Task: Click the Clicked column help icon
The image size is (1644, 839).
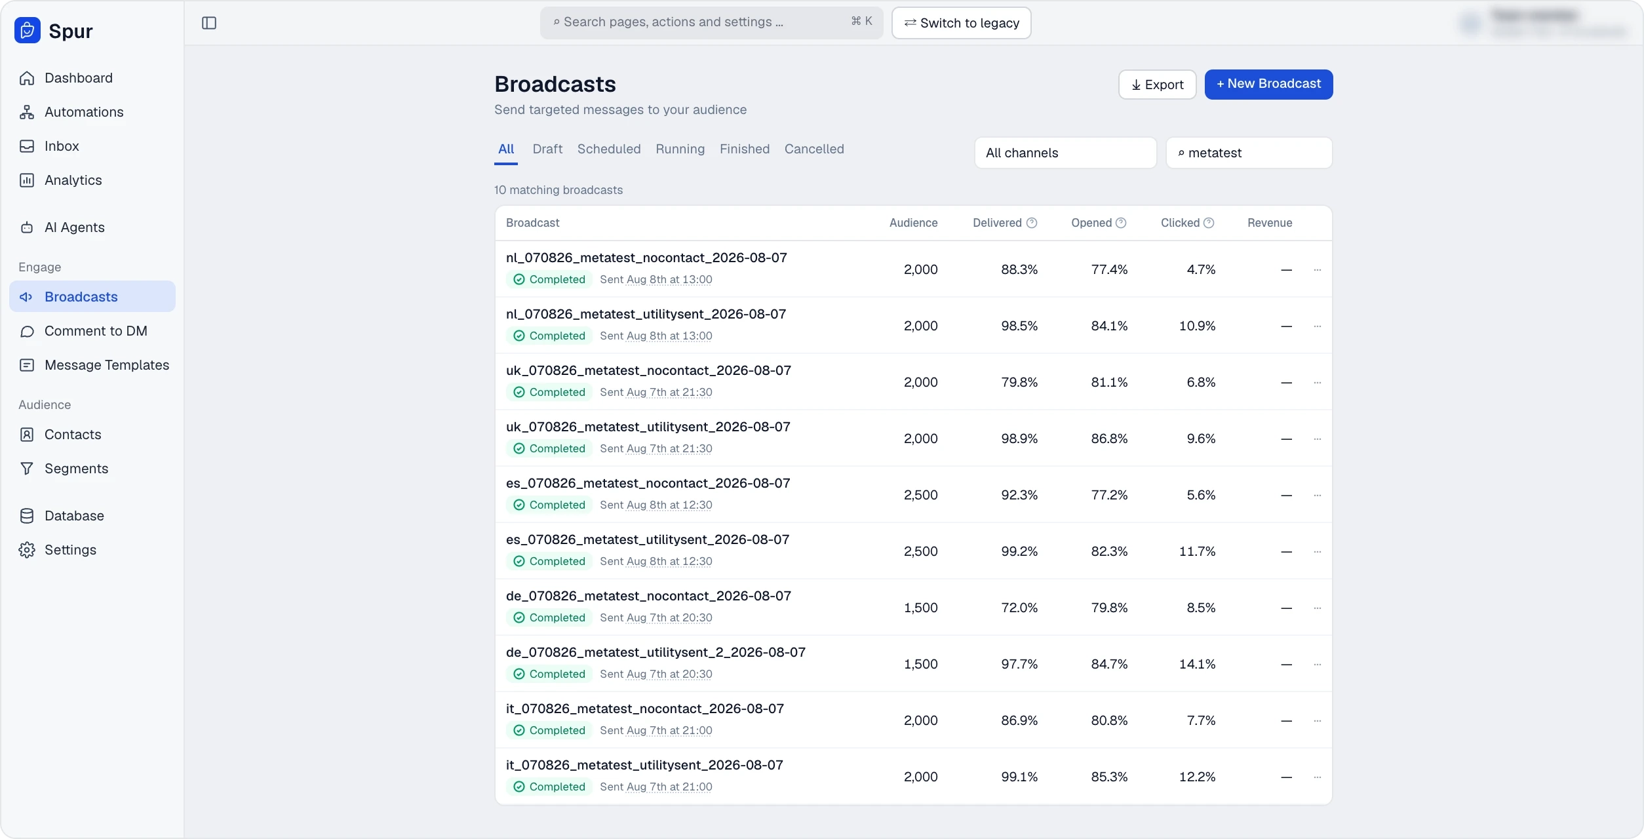Action: [x=1209, y=223]
